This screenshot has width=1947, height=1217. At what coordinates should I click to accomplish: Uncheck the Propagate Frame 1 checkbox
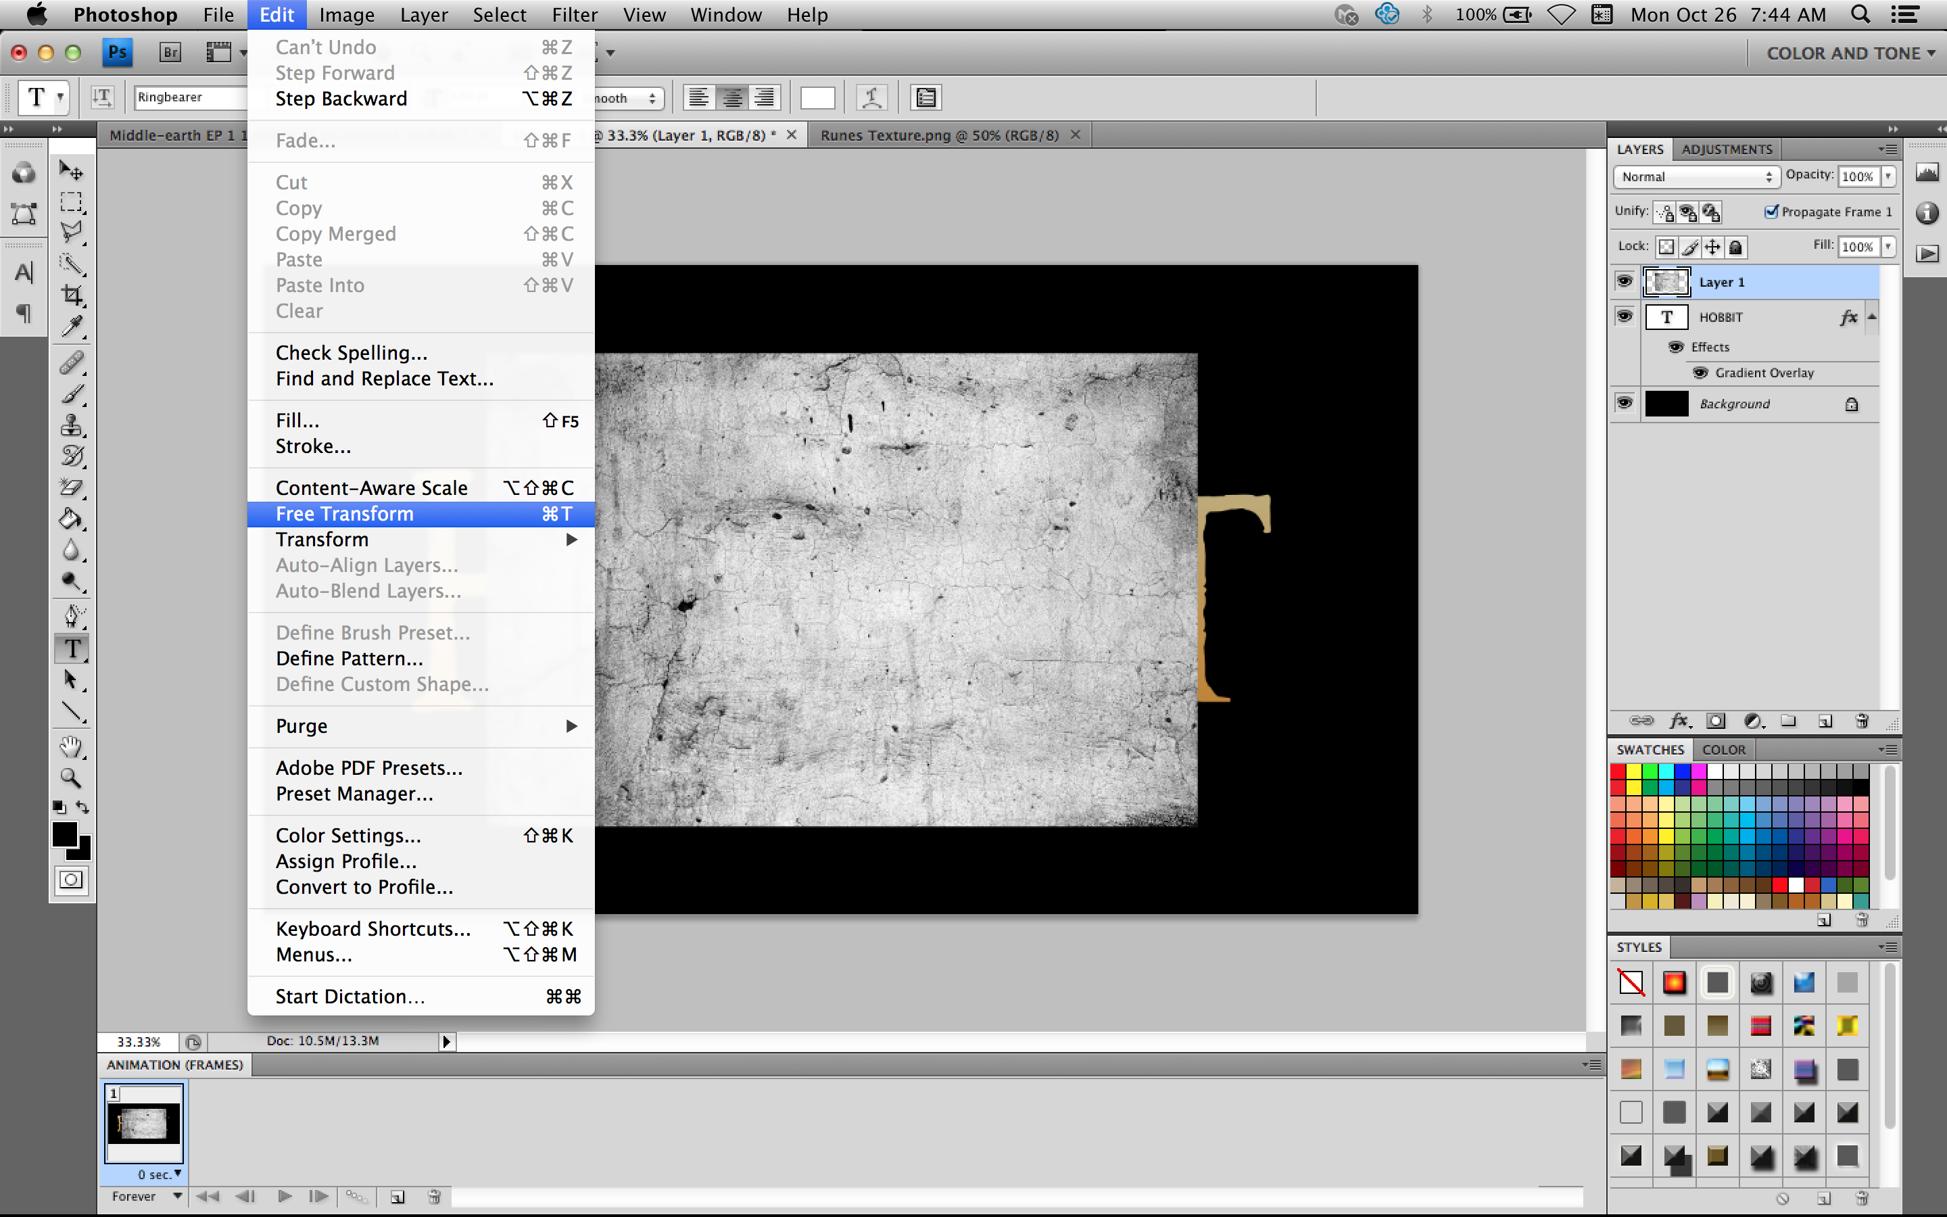pos(1773,212)
